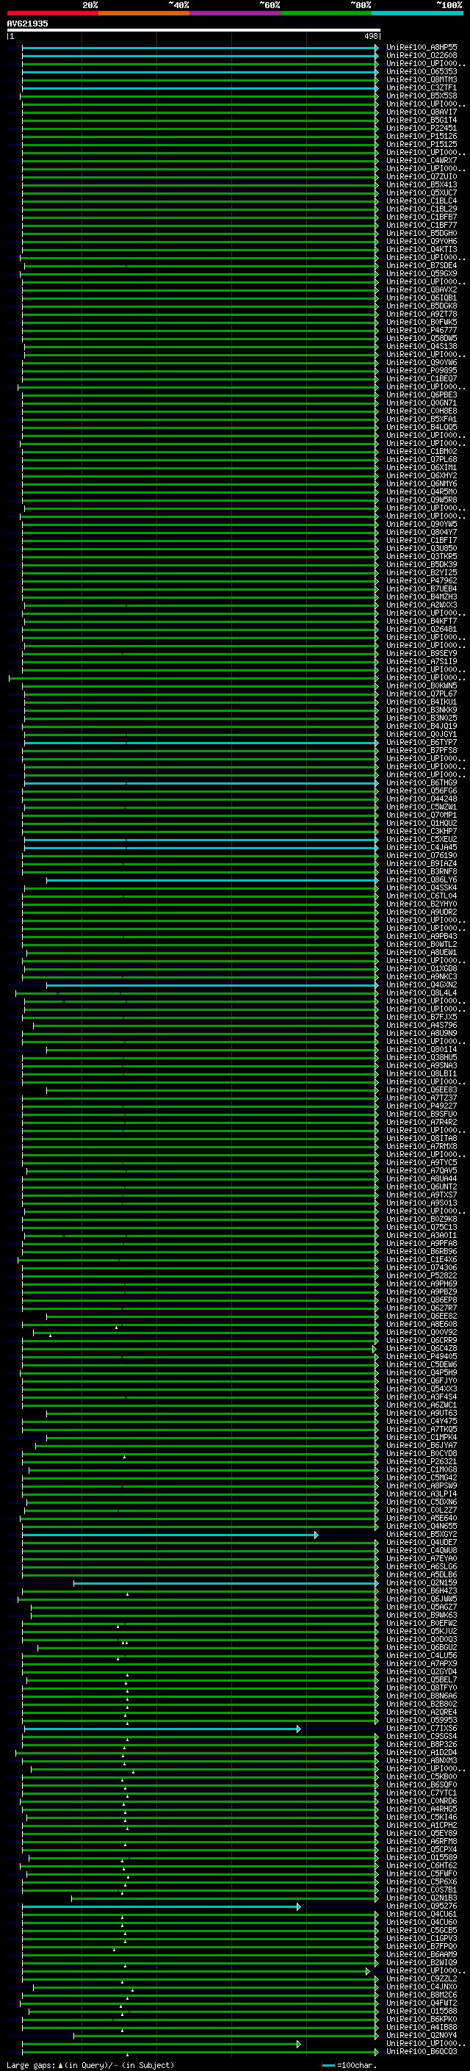Select hit label UniRef100_B5XGY2
The image size is (470, 2071).
click(x=422, y=1535)
